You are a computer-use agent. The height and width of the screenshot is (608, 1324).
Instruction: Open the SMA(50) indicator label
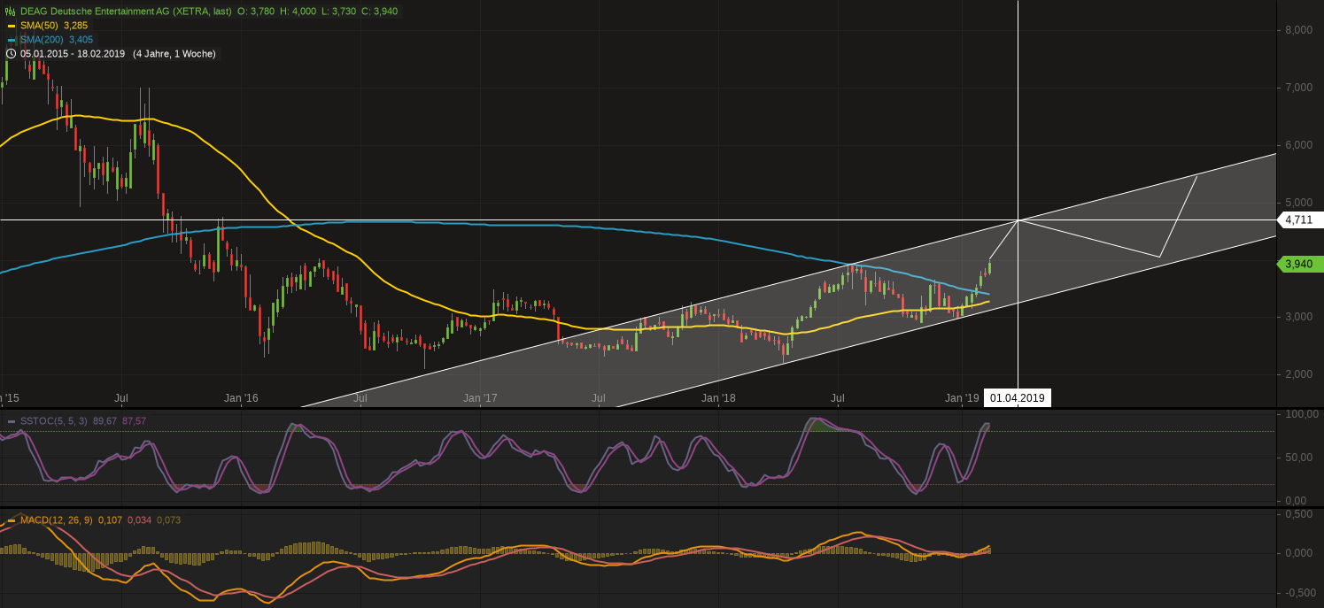pyautogui.click(x=41, y=26)
